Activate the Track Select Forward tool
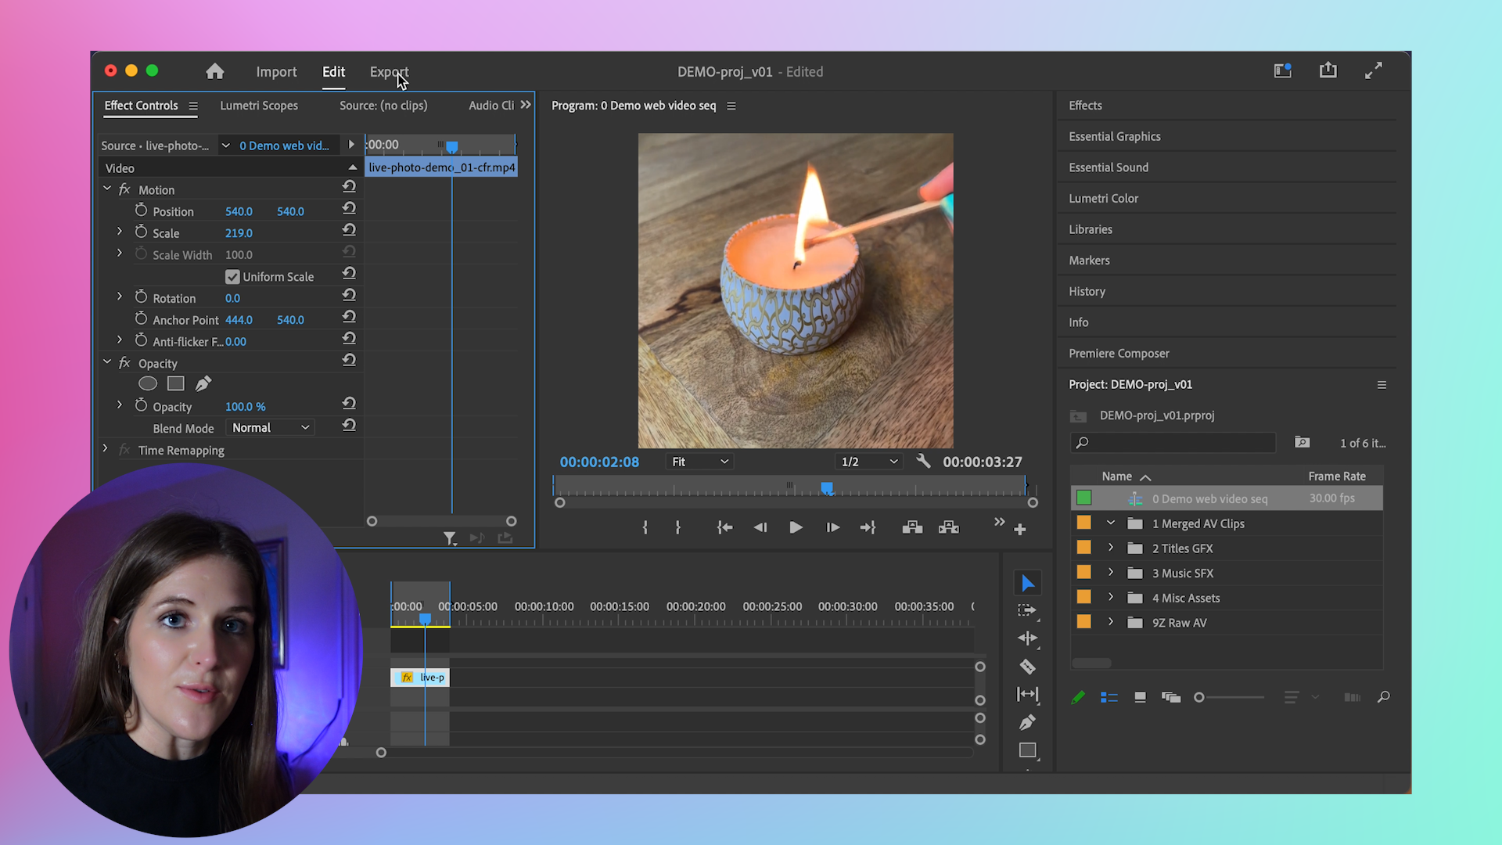 pyautogui.click(x=1027, y=611)
